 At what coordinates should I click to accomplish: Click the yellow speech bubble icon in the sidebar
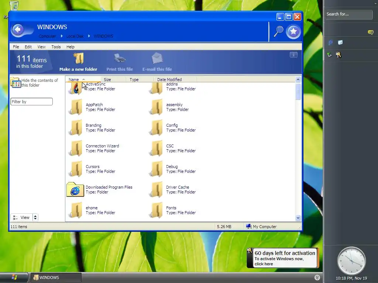[371, 32]
